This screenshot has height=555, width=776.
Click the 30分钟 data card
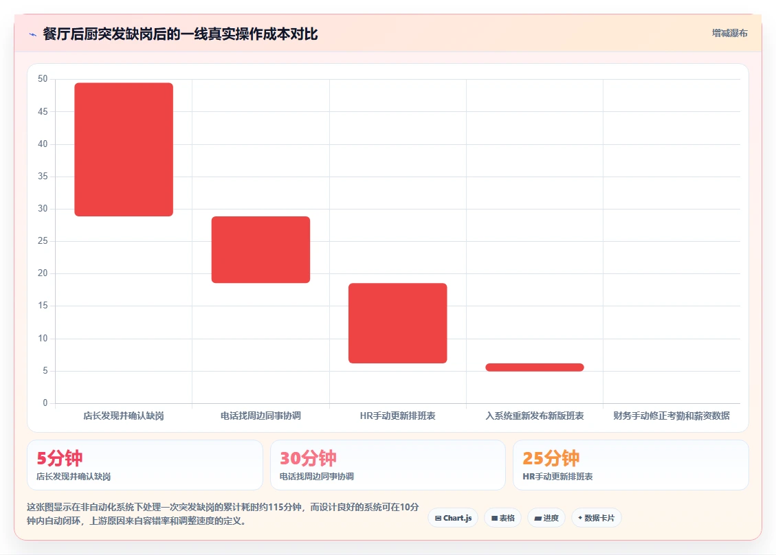click(x=388, y=465)
